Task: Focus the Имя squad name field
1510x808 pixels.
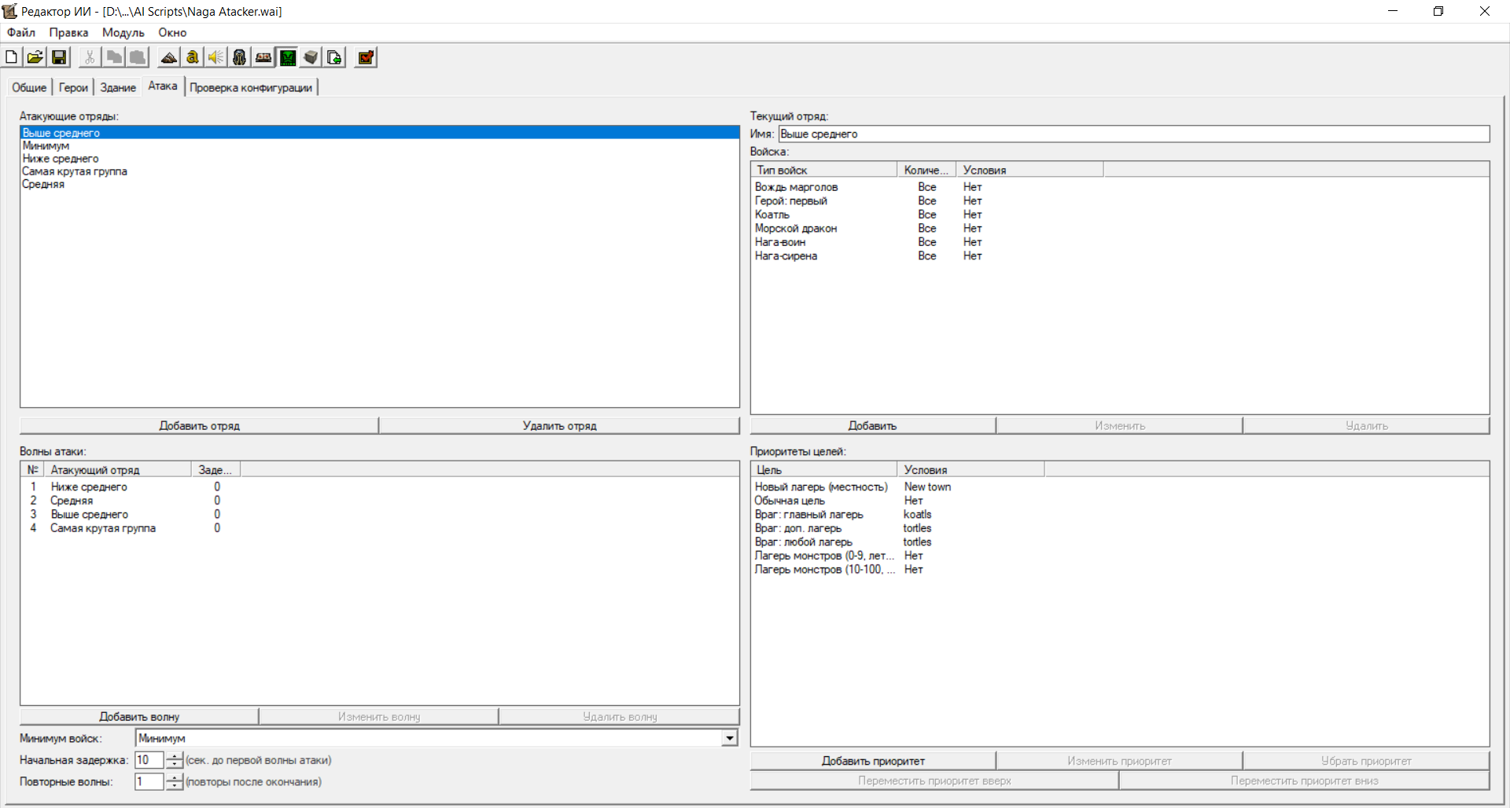Action: 1133,134
